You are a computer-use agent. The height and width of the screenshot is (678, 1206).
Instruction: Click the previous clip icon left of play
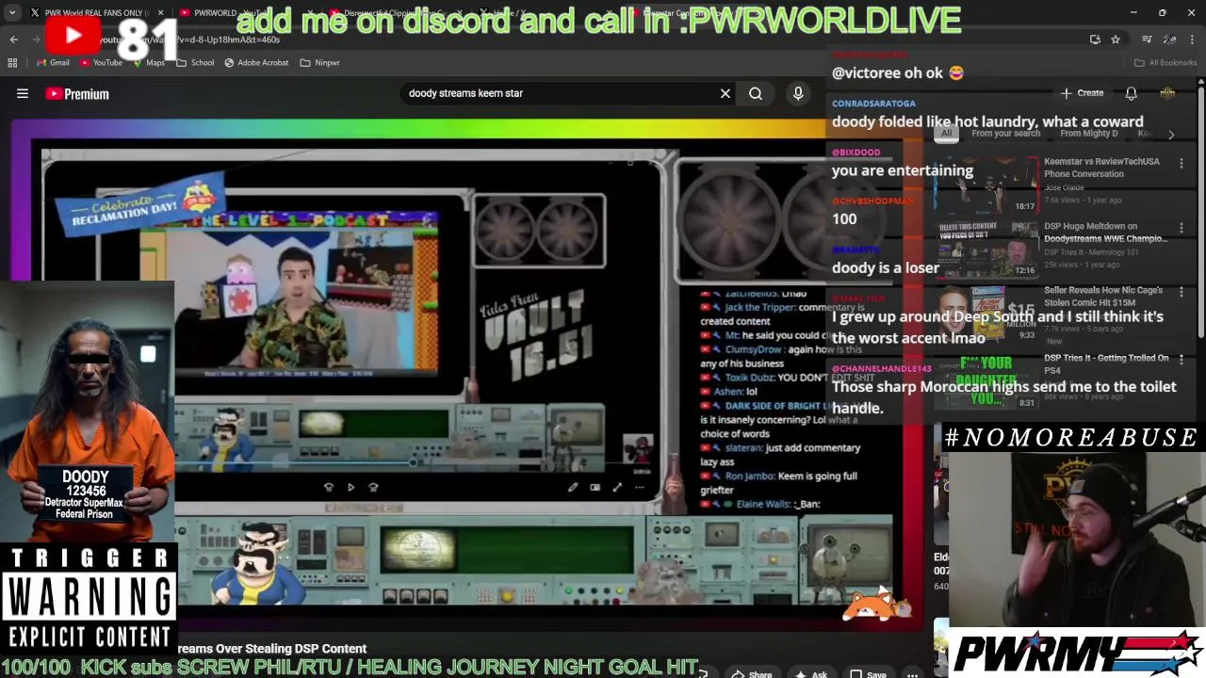point(328,487)
